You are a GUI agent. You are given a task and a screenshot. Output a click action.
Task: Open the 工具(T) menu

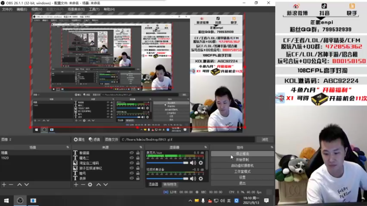(94, 9)
